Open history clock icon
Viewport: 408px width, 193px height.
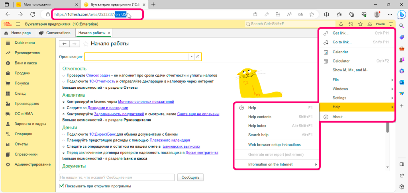[351, 24]
